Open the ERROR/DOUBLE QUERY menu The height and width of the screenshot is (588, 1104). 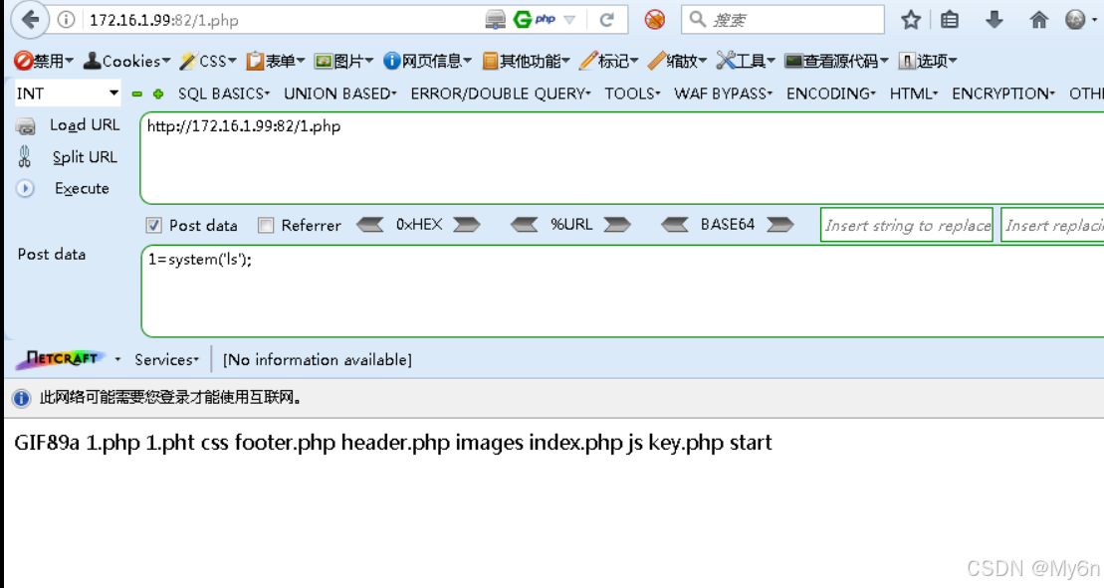(x=501, y=94)
